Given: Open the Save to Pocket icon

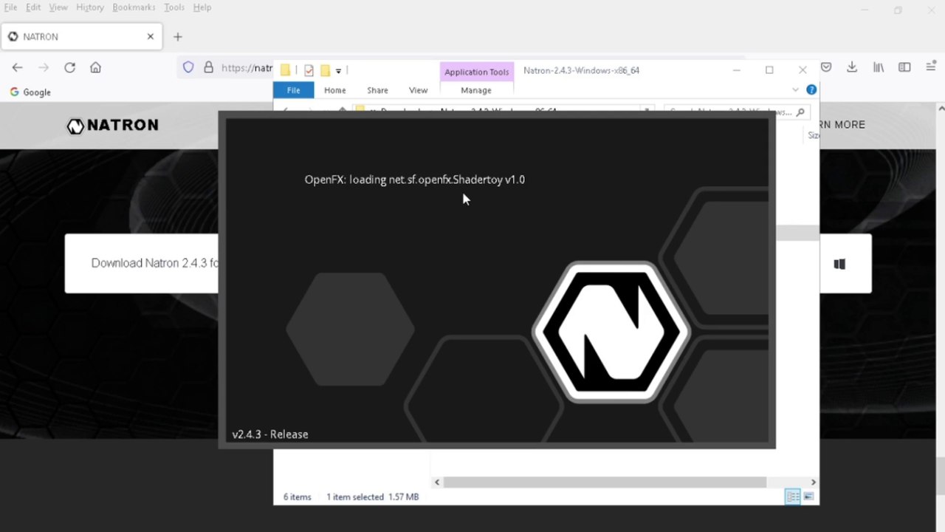Looking at the screenshot, I should [x=826, y=67].
